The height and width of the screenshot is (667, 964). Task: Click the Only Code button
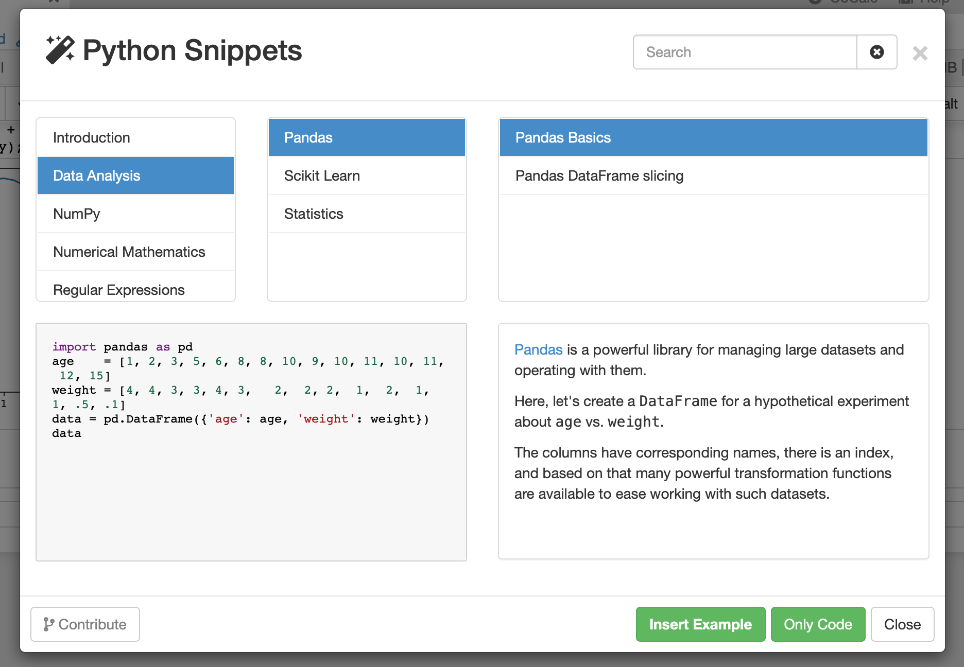(x=817, y=624)
